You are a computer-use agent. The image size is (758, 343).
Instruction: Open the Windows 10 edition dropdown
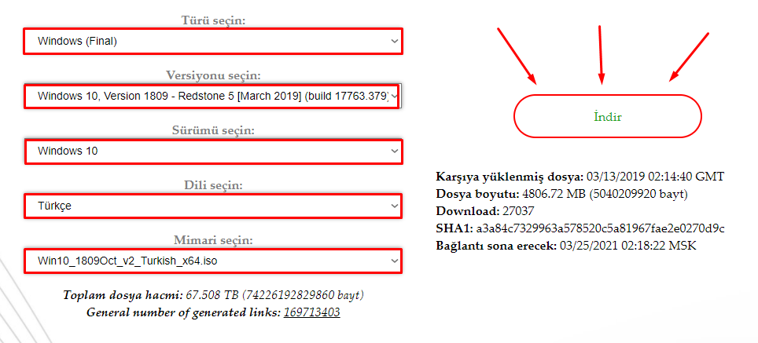click(213, 151)
